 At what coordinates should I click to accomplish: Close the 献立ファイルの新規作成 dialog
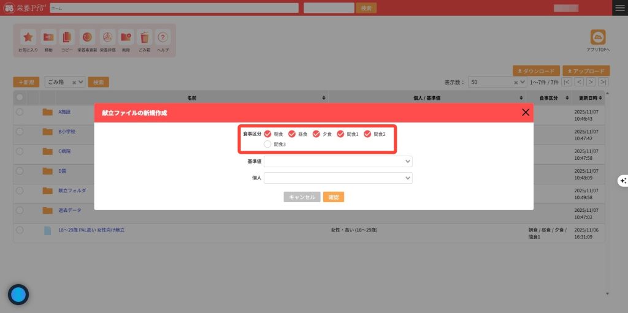(525, 113)
